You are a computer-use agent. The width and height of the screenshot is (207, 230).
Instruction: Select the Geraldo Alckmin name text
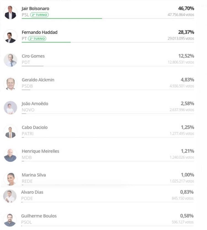(38, 80)
